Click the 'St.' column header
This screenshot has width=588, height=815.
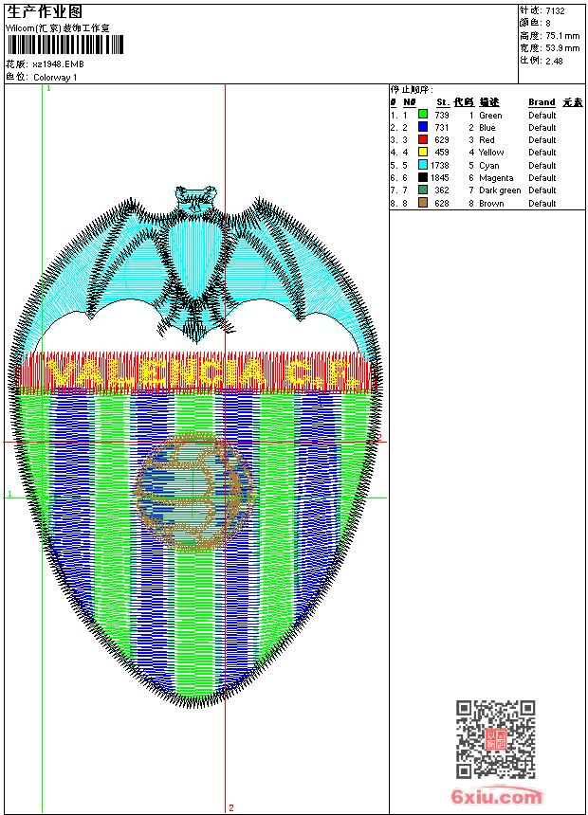(x=443, y=102)
